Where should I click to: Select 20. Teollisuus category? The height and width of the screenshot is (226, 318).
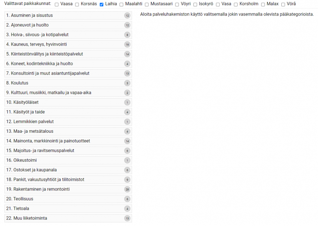point(68,199)
